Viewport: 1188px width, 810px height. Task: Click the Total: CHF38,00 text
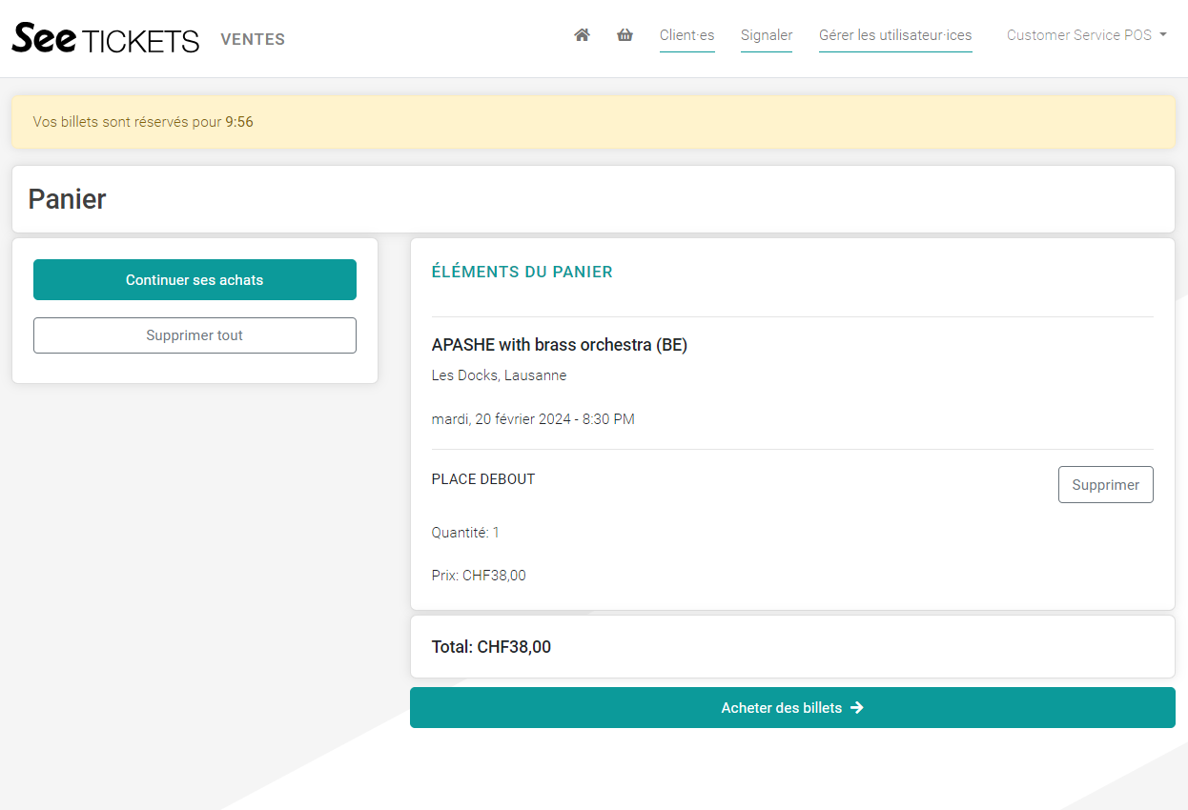coord(491,647)
